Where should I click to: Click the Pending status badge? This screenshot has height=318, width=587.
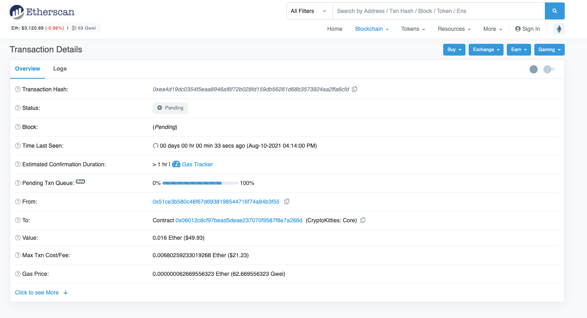tap(170, 108)
